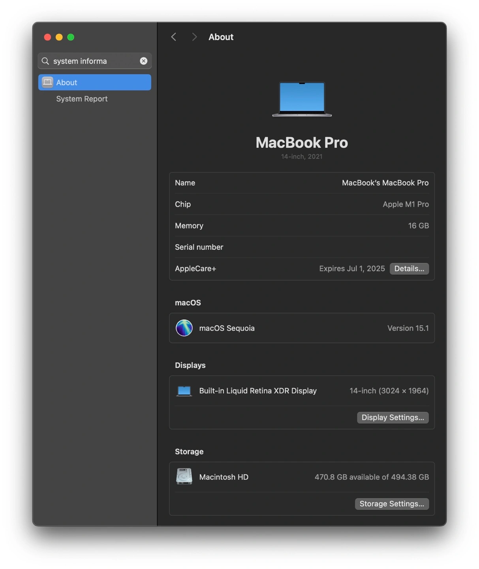Go back with the left arrow
The width and height of the screenshot is (479, 569).
[x=174, y=37]
